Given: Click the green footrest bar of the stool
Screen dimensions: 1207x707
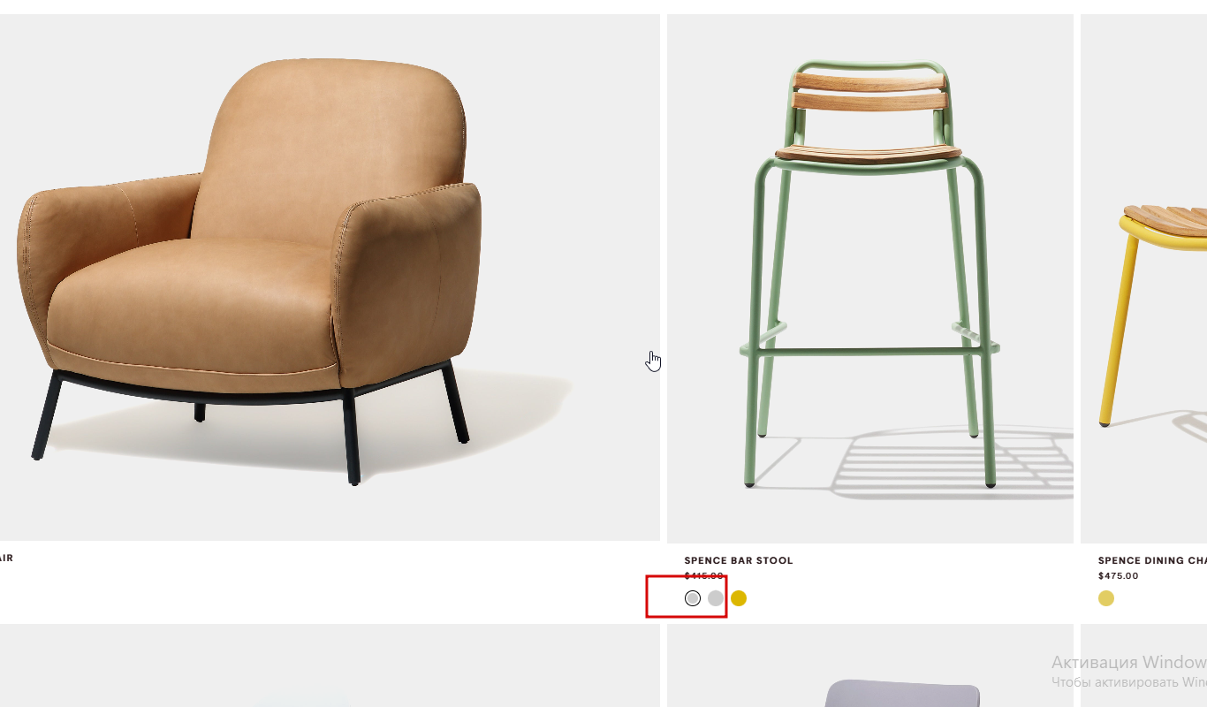Looking at the screenshot, I should point(870,351).
